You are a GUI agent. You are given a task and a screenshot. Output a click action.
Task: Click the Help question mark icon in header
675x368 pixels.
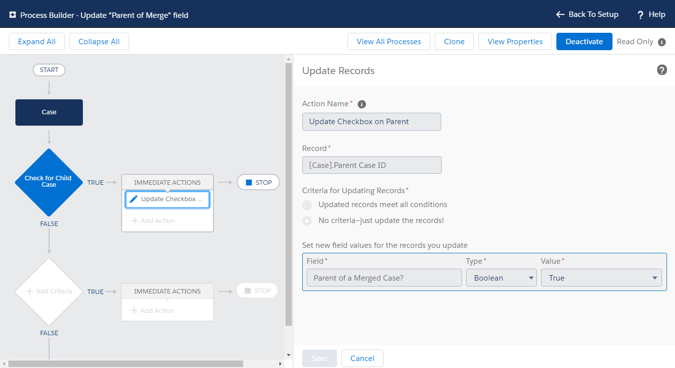click(640, 15)
